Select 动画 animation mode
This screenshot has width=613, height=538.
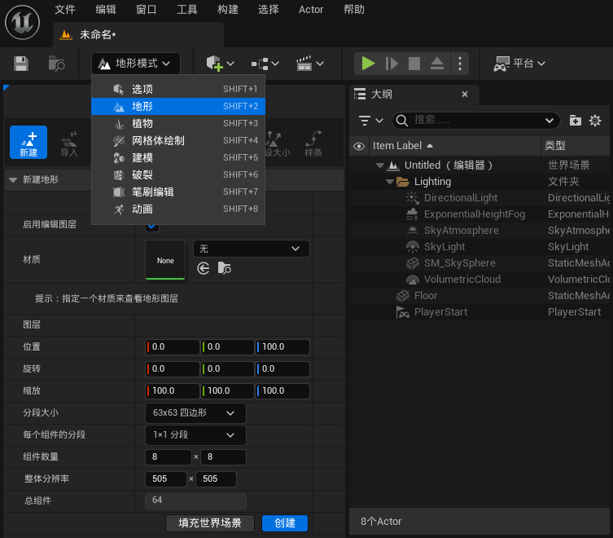(x=178, y=209)
